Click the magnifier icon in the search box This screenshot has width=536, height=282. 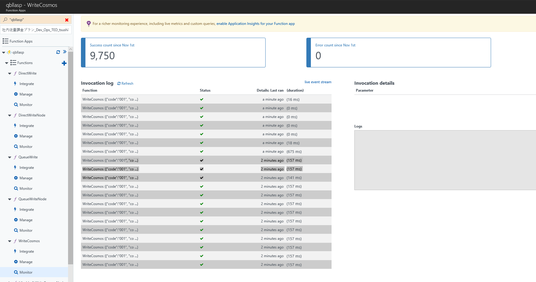(x=5, y=20)
